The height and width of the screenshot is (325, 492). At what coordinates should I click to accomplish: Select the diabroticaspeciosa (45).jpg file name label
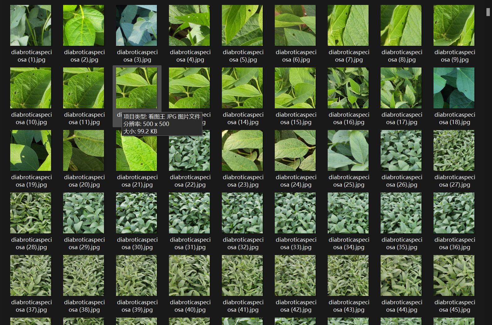(x=455, y=306)
